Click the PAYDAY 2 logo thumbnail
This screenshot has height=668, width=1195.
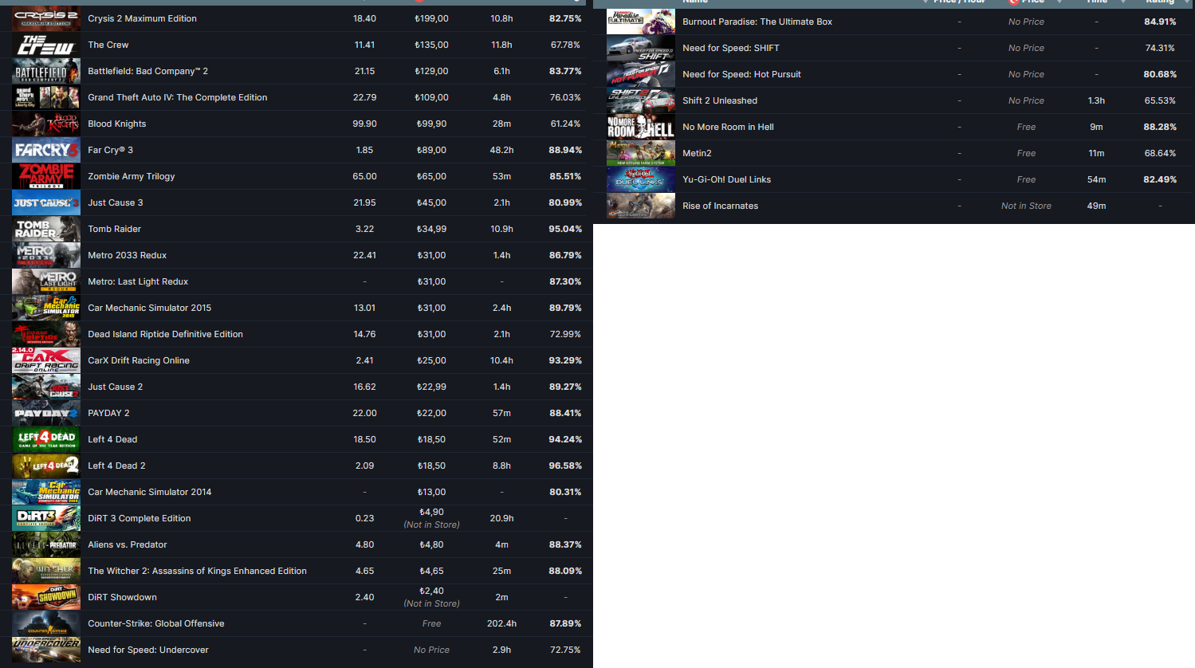(46, 413)
